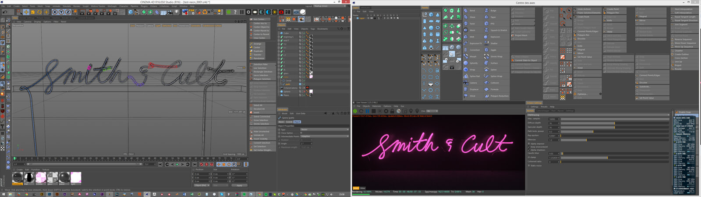Adjust the Diffuse depth slider
The width and height of the screenshot is (701, 197).
point(615,123)
